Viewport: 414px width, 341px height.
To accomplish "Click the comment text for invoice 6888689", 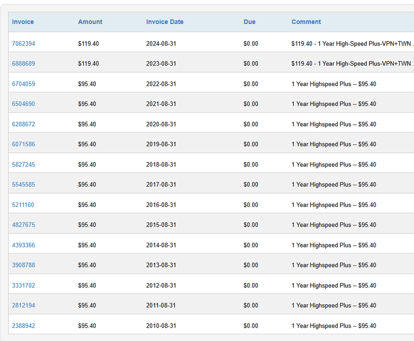I will [352, 64].
